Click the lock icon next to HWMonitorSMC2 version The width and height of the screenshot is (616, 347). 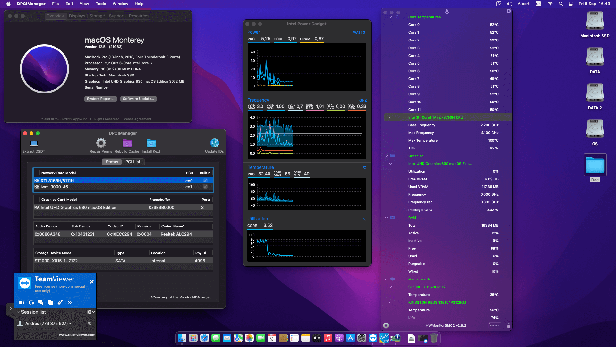tap(509, 325)
